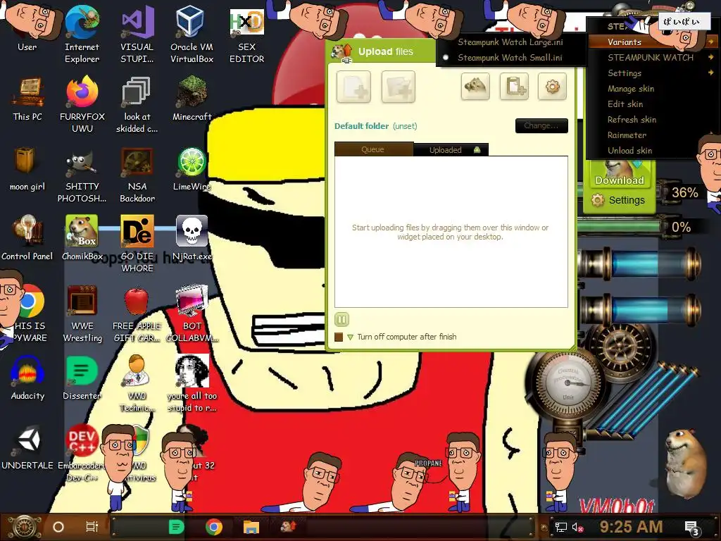Click the hamster icon in Upload toolbar
The width and height of the screenshot is (721, 541).
pyautogui.click(x=475, y=86)
